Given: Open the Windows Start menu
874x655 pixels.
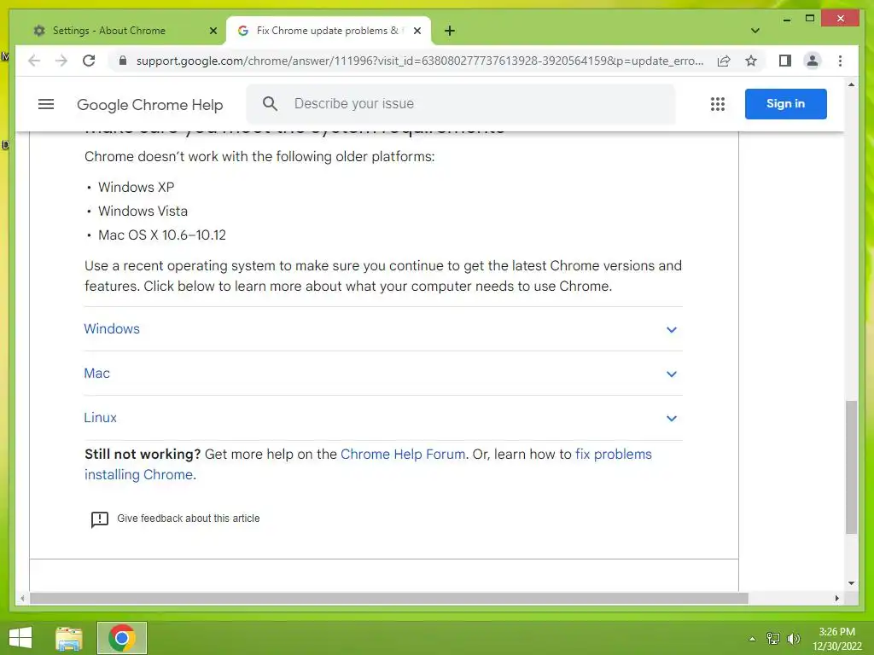Looking at the screenshot, I should click(x=20, y=638).
